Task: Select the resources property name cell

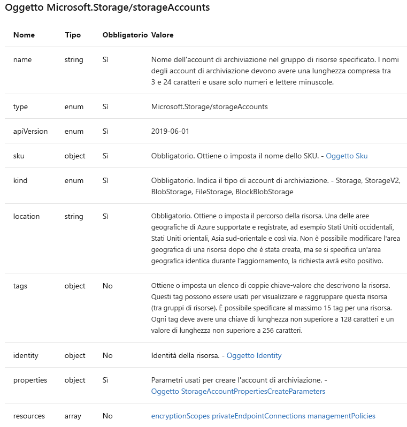Action: [x=29, y=416]
